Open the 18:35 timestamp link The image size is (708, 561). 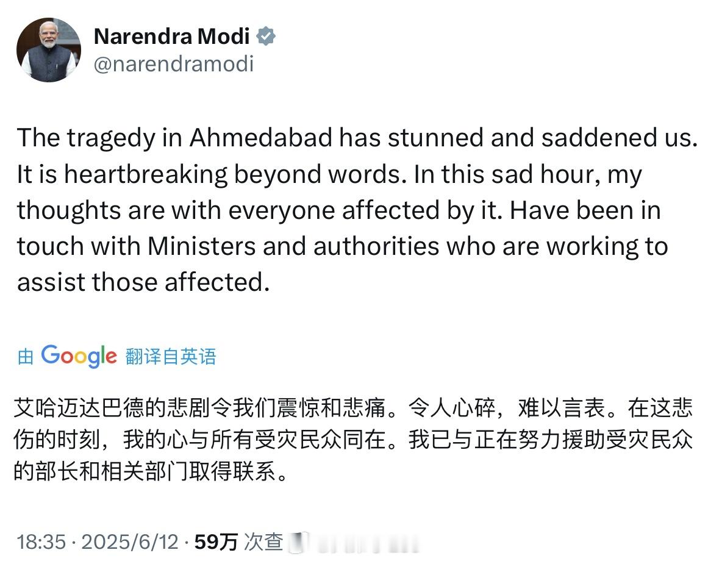(x=41, y=541)
